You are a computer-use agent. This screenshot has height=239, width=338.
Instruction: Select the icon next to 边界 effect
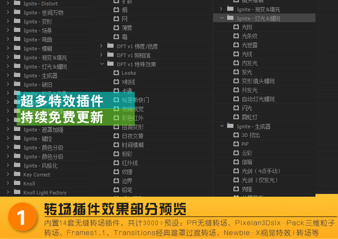116,181
